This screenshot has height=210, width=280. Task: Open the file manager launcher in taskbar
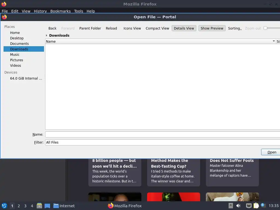point(39,206)
